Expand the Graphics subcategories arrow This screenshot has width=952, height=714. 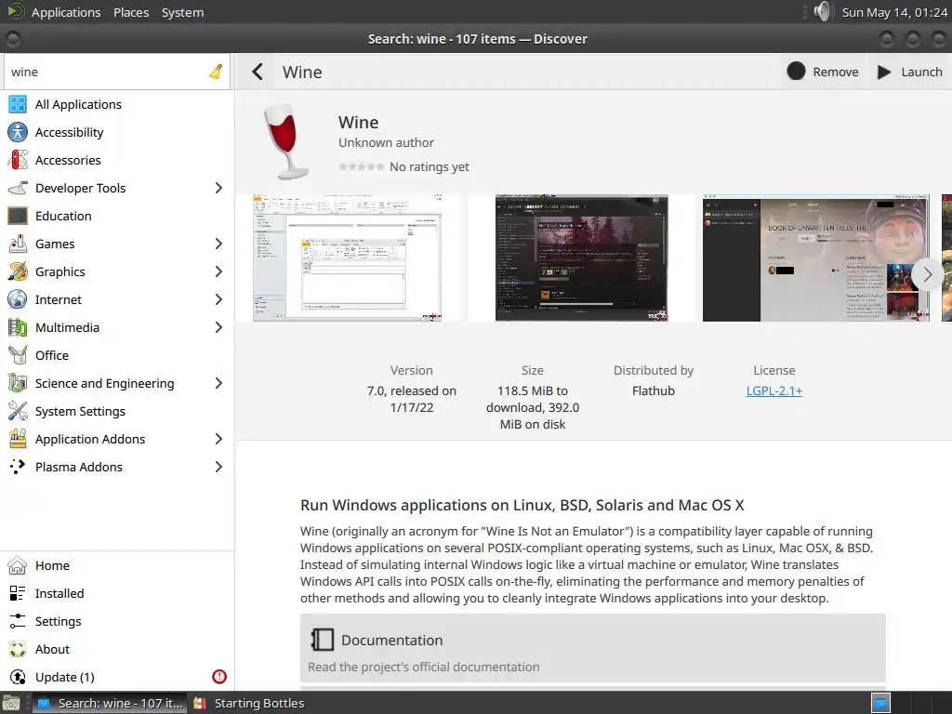point(218,272)
